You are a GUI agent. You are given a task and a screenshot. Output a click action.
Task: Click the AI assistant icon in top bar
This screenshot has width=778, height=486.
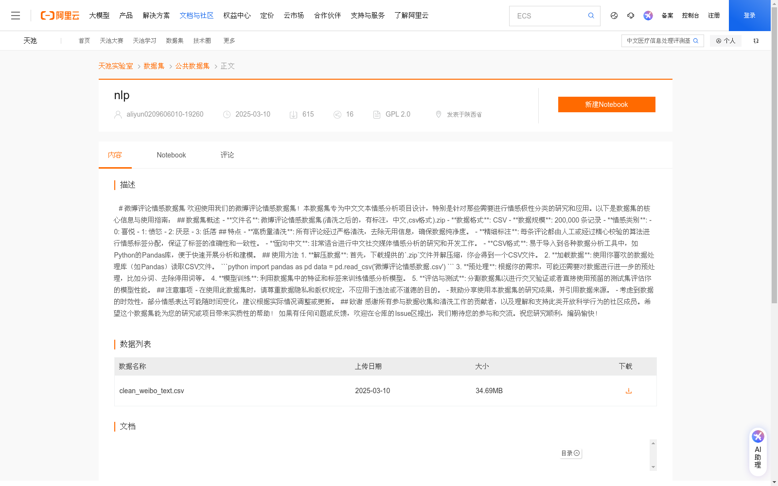point(648,16)
